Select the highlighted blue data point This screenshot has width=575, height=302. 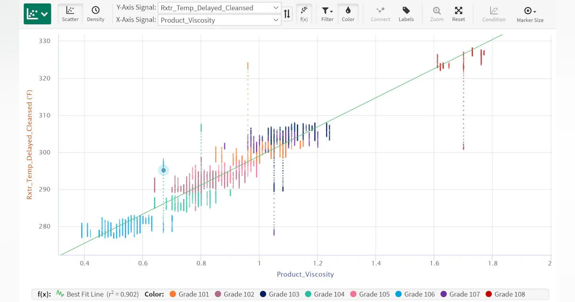point(163,170)
